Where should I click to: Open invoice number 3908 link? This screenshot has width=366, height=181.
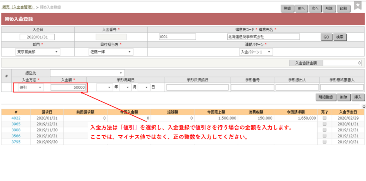point(16,130)
